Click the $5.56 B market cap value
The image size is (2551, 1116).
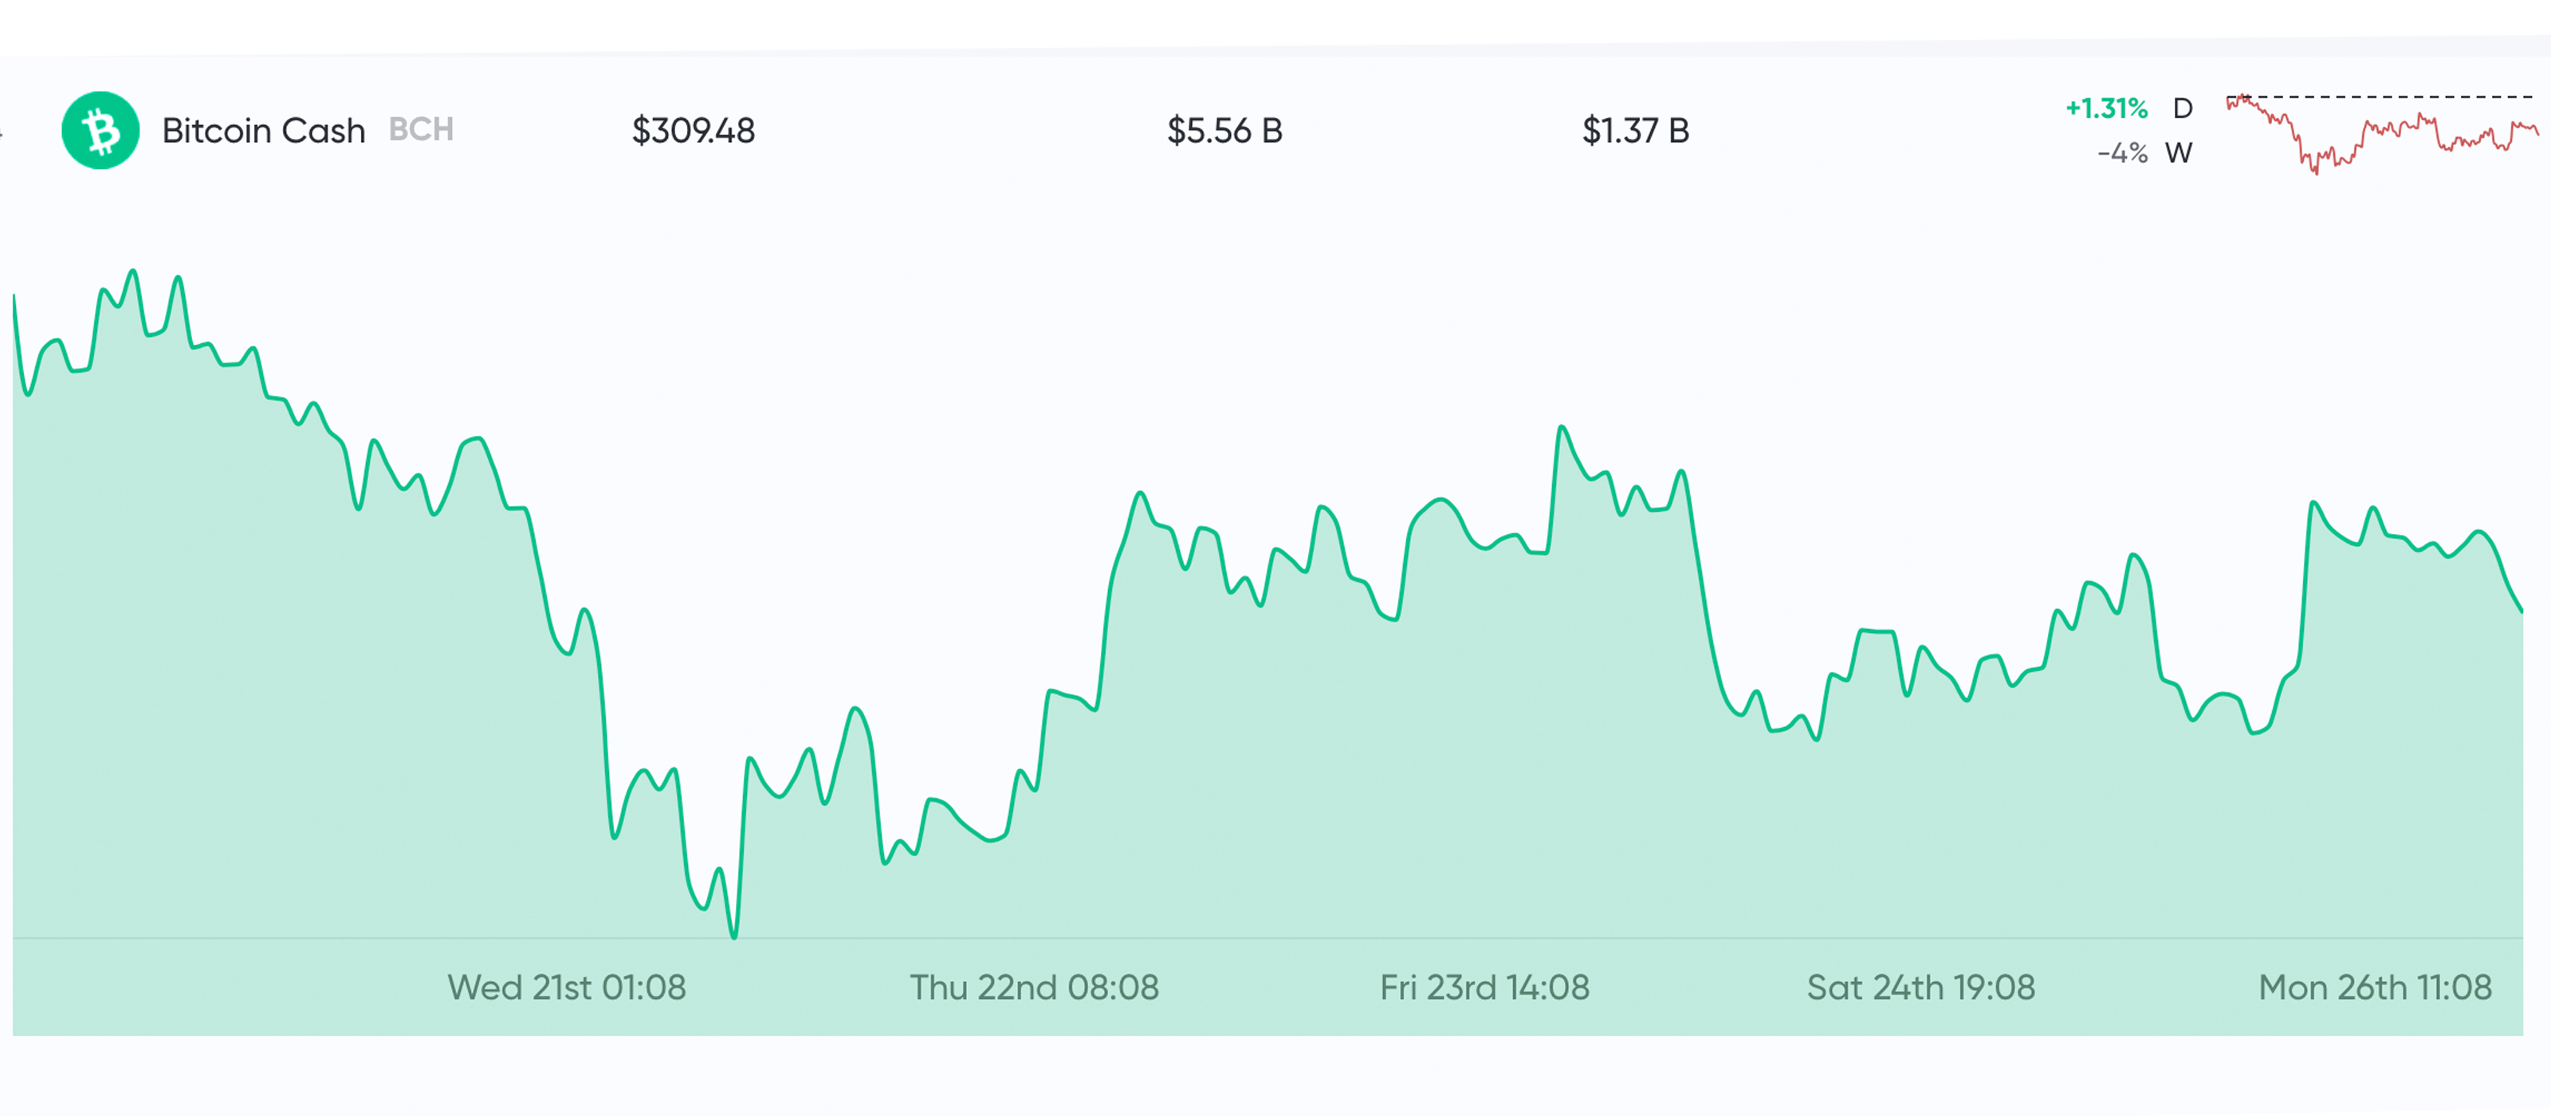(1224, 131)
